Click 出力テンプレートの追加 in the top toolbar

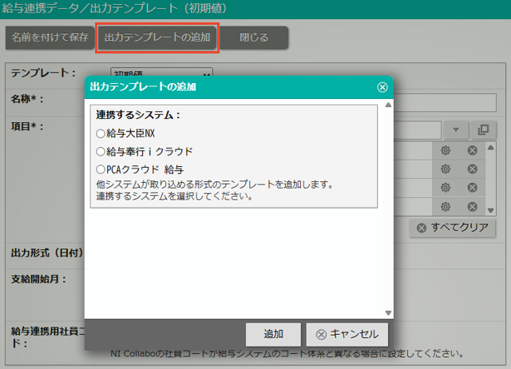[x=157, y=38]
